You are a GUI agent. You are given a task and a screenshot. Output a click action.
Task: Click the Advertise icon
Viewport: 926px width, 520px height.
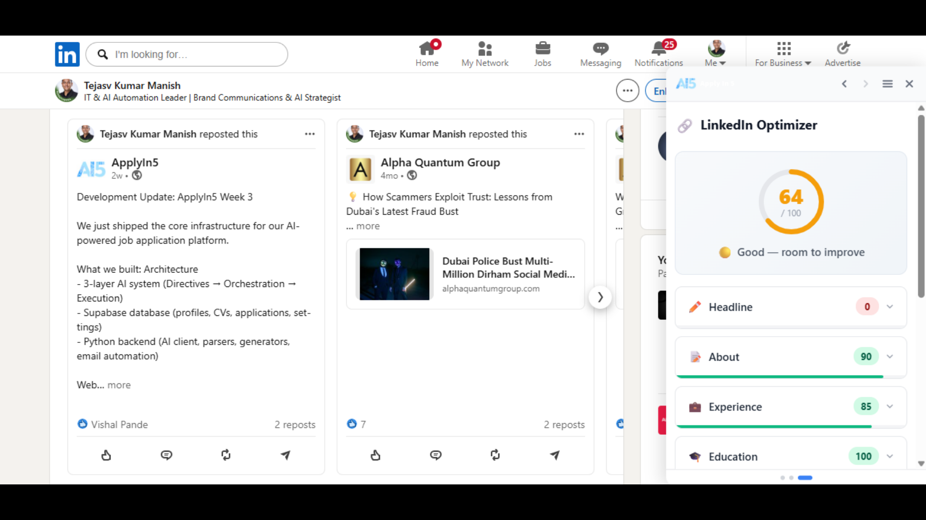point(843,48)
